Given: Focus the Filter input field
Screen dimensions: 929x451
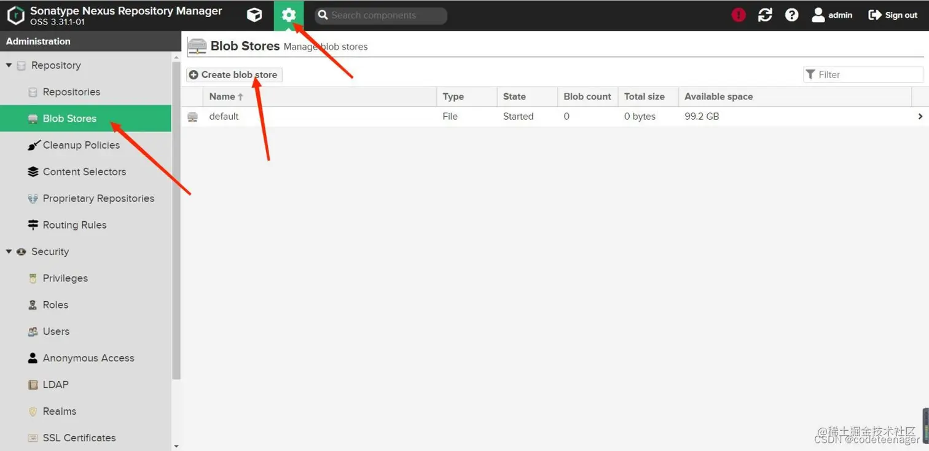Looking at the screenshot, I should [x=863, y=74].
